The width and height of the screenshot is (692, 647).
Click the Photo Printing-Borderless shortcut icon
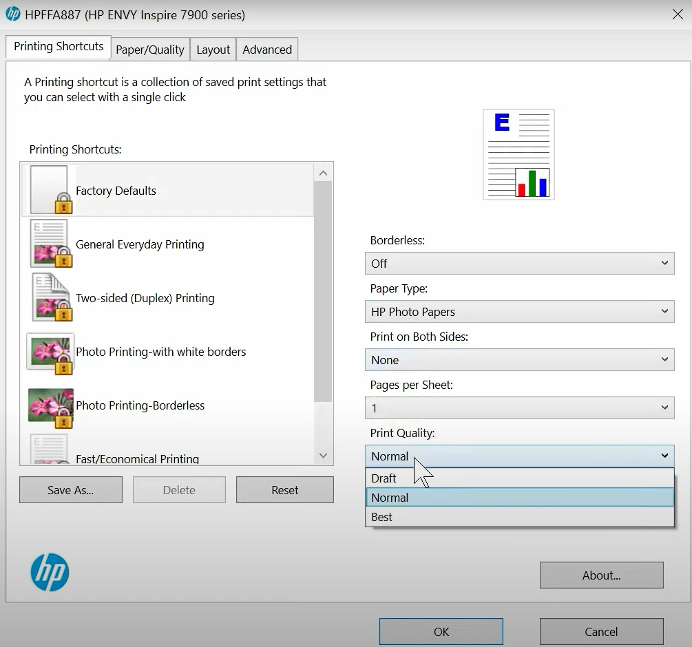coord(50,407)
